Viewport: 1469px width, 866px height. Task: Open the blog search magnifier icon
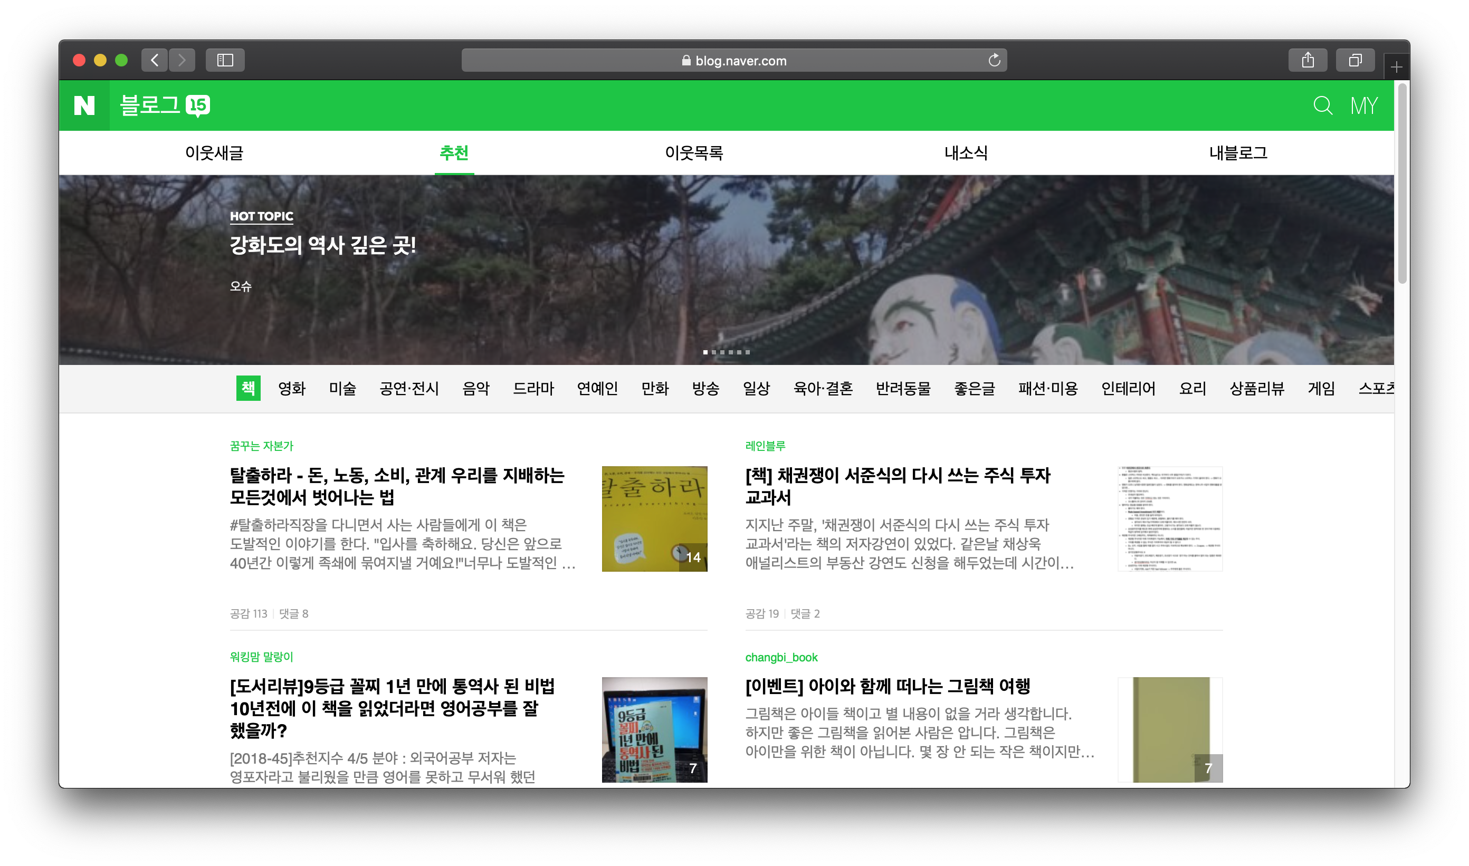click(1322, 105)
